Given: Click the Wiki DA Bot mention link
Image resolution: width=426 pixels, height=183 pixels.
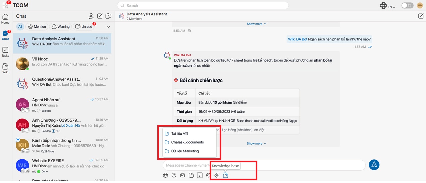Looking at the screenshot, I should [x=298, y=39].
